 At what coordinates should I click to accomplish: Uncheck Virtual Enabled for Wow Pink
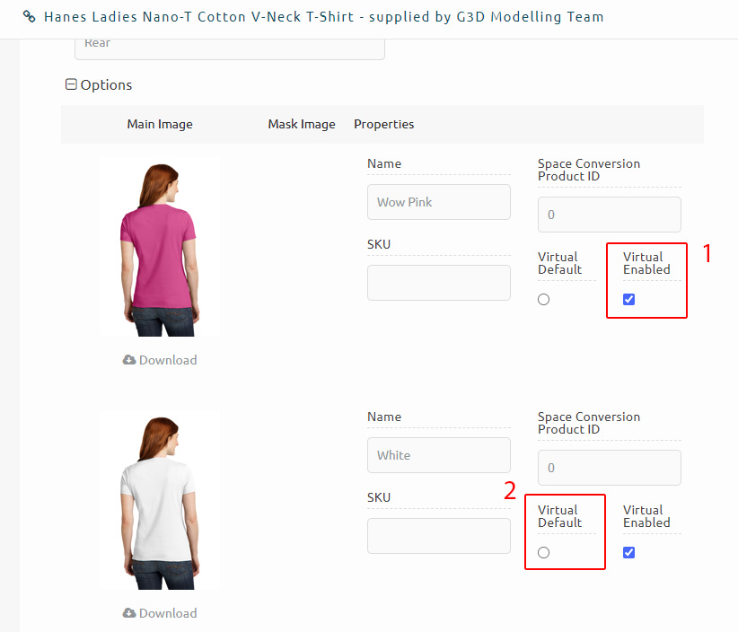[x=628, y=299]
